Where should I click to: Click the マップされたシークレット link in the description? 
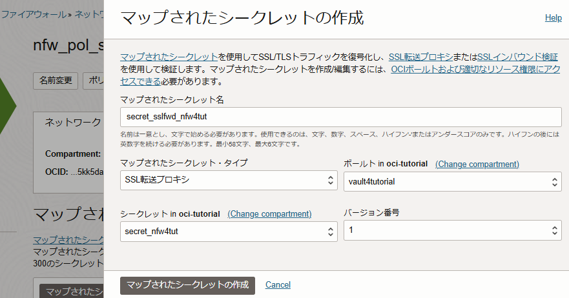click(169, 57)
